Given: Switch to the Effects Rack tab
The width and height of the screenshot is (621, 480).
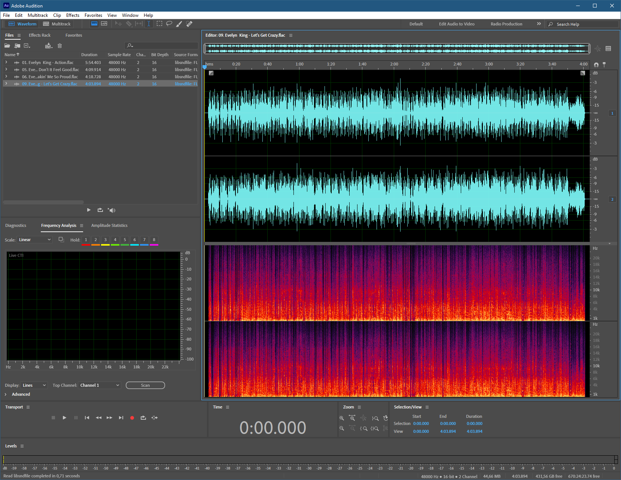Looking at the screenshot, I should pos(40,35).
